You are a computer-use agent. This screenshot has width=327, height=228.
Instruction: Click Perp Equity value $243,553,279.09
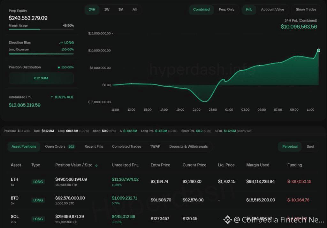coord(28,18)
